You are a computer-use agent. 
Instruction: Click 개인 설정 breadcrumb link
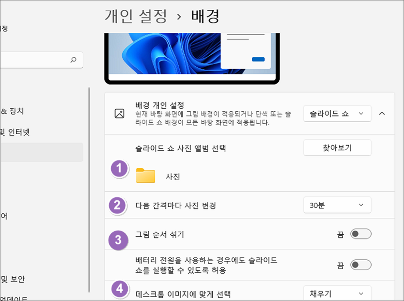coord(136,17)
